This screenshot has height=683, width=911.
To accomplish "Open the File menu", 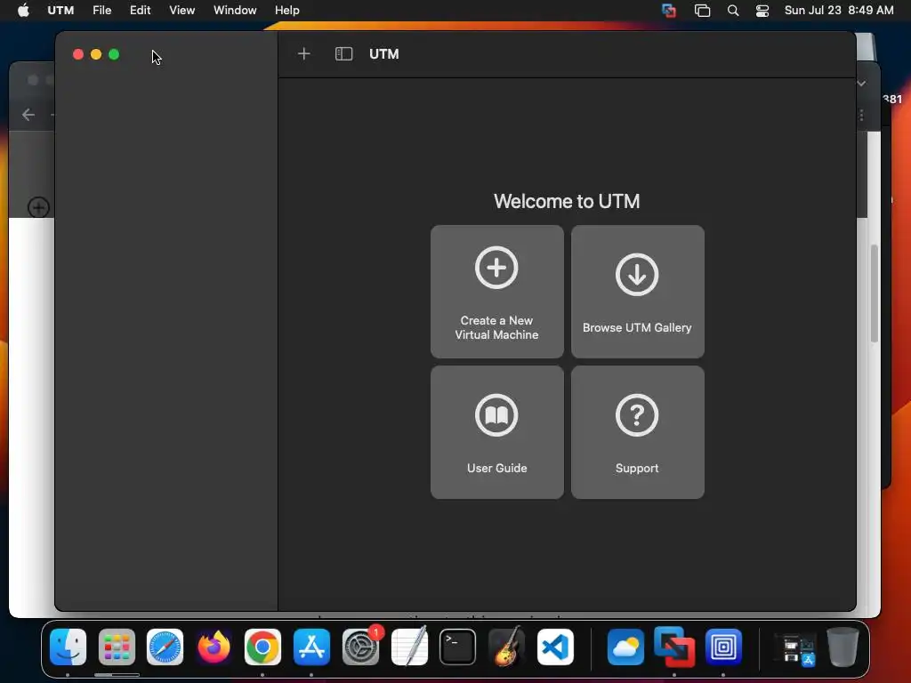I will 101,11.
